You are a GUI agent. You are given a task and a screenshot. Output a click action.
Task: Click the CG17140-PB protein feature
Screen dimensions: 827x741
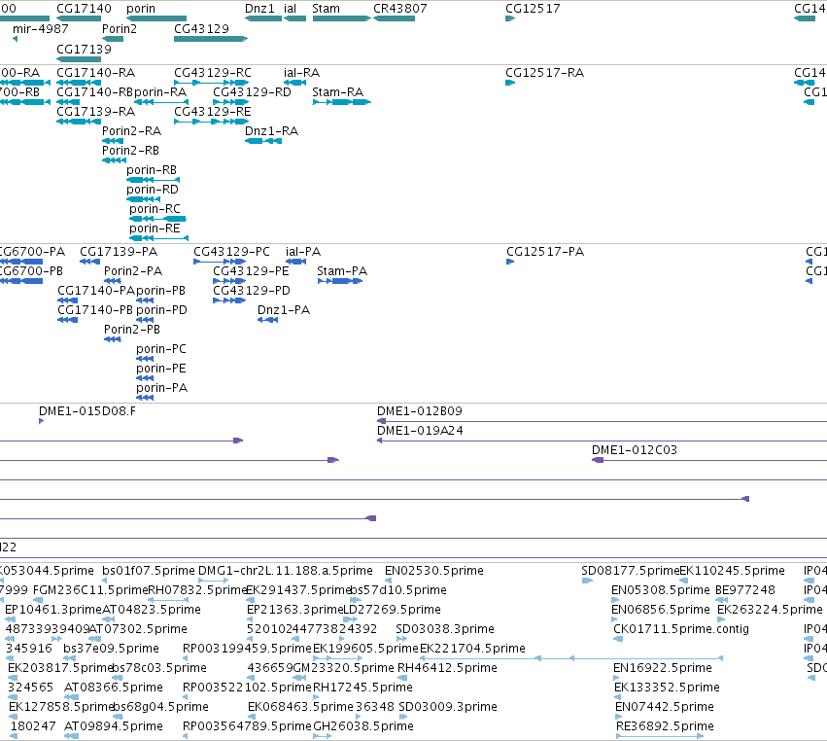click(67, 320)
